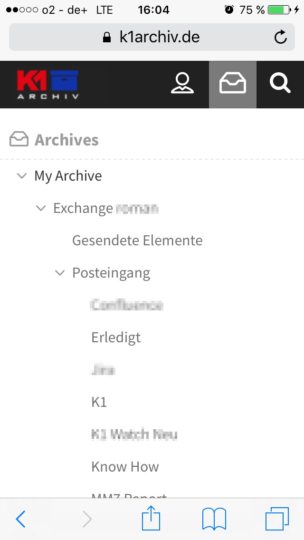Select the Erledigt folder
Viewport: 304px width, 540px height.
coord(116,337)
